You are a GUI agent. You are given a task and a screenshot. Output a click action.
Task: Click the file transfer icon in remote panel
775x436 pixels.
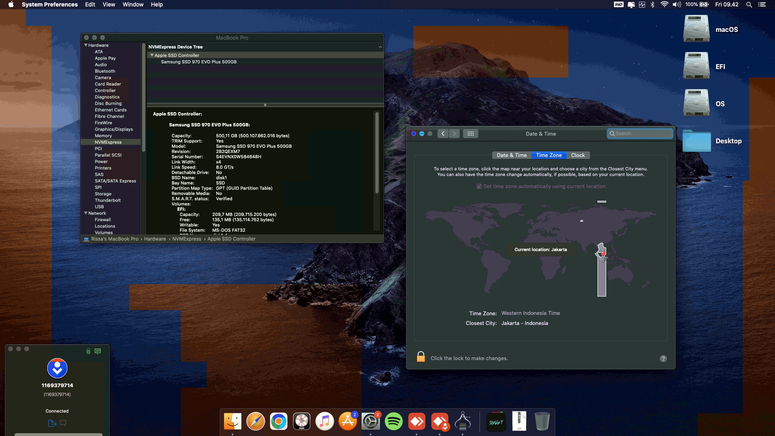pos(52,423)
